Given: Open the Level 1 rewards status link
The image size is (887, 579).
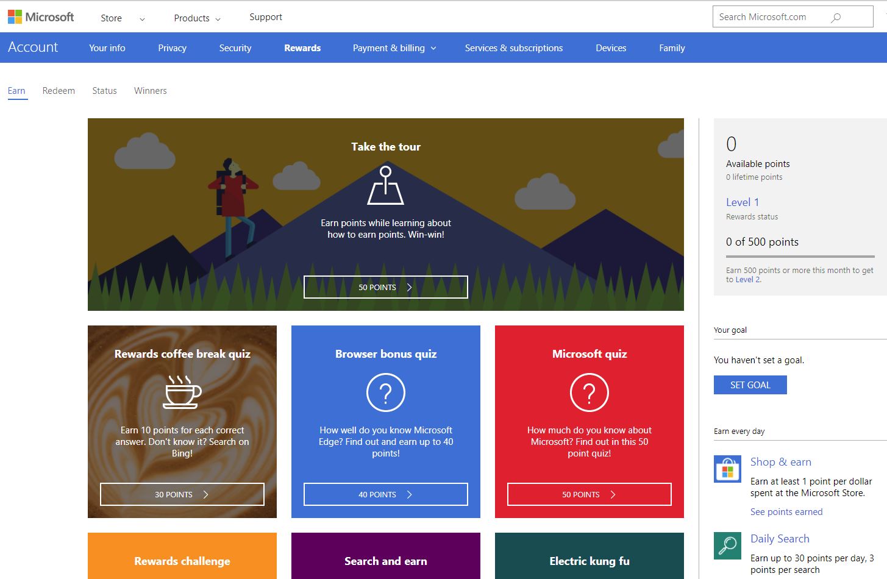Looking at the screenshot, I should point(743,202).
